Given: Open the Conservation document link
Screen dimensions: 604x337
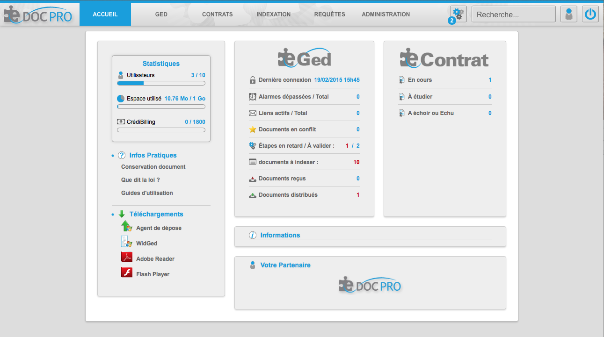Looking at the screenshot, I should click(153, 167).
